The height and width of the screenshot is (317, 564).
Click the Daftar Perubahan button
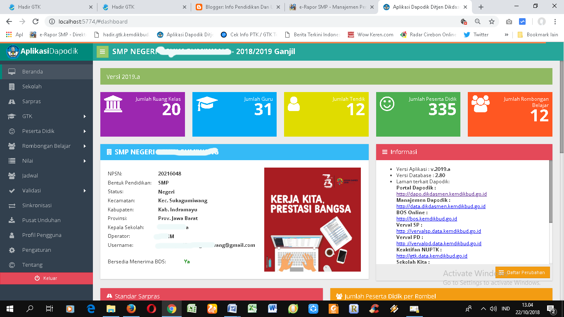[x=524, y=272]
